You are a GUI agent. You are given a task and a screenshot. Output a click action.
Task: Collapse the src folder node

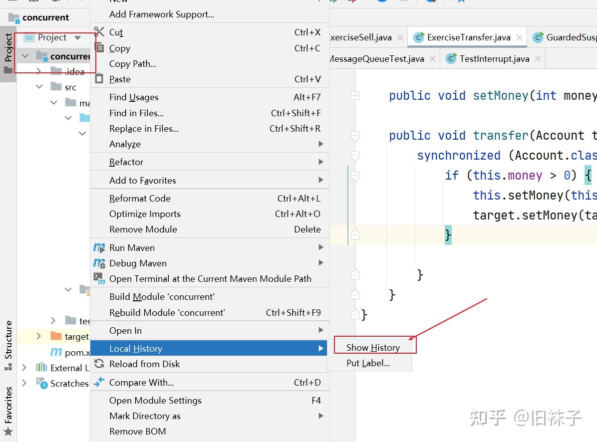[39, 87]
